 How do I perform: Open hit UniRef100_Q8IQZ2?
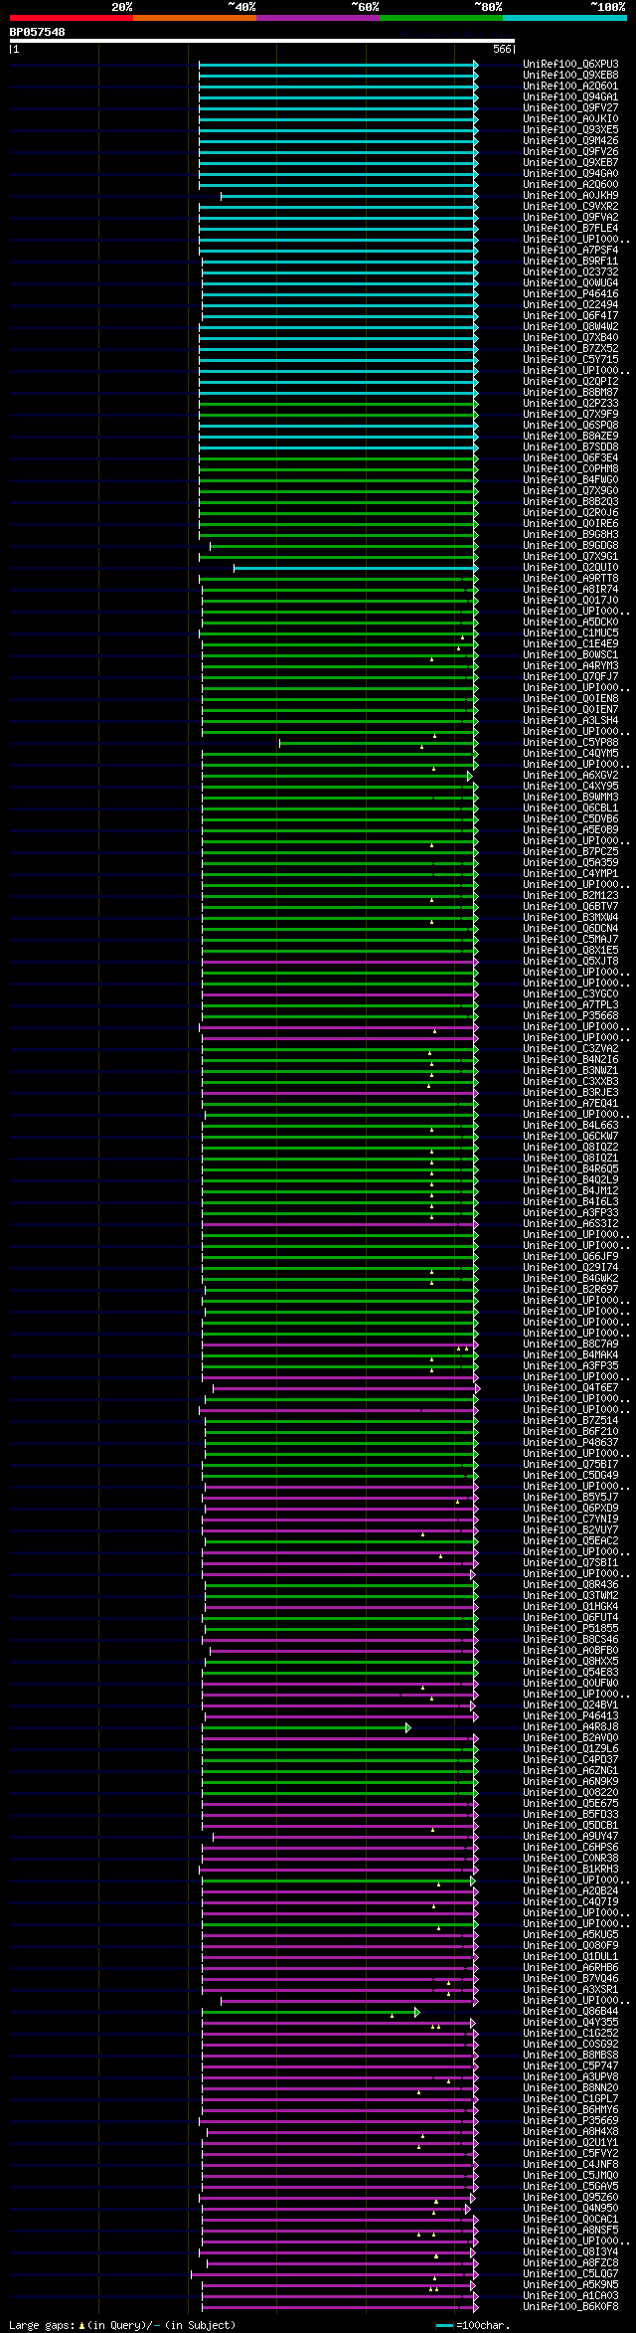[570, 1147]
